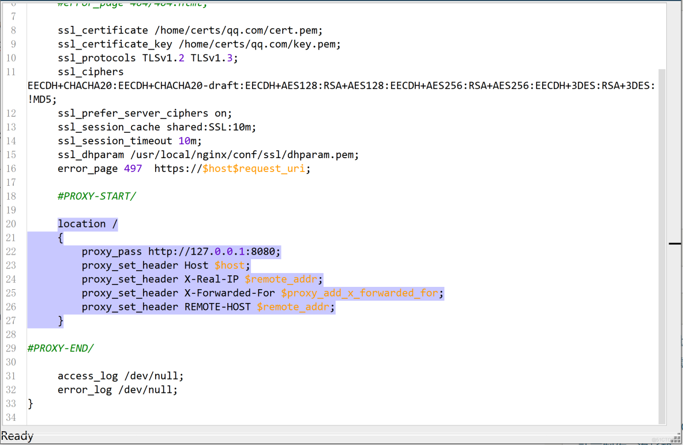Click the ssl_certificate_key key.pem line
Image resolution: width=683 pixels, height=445 pixels.
tap(199, 44)
